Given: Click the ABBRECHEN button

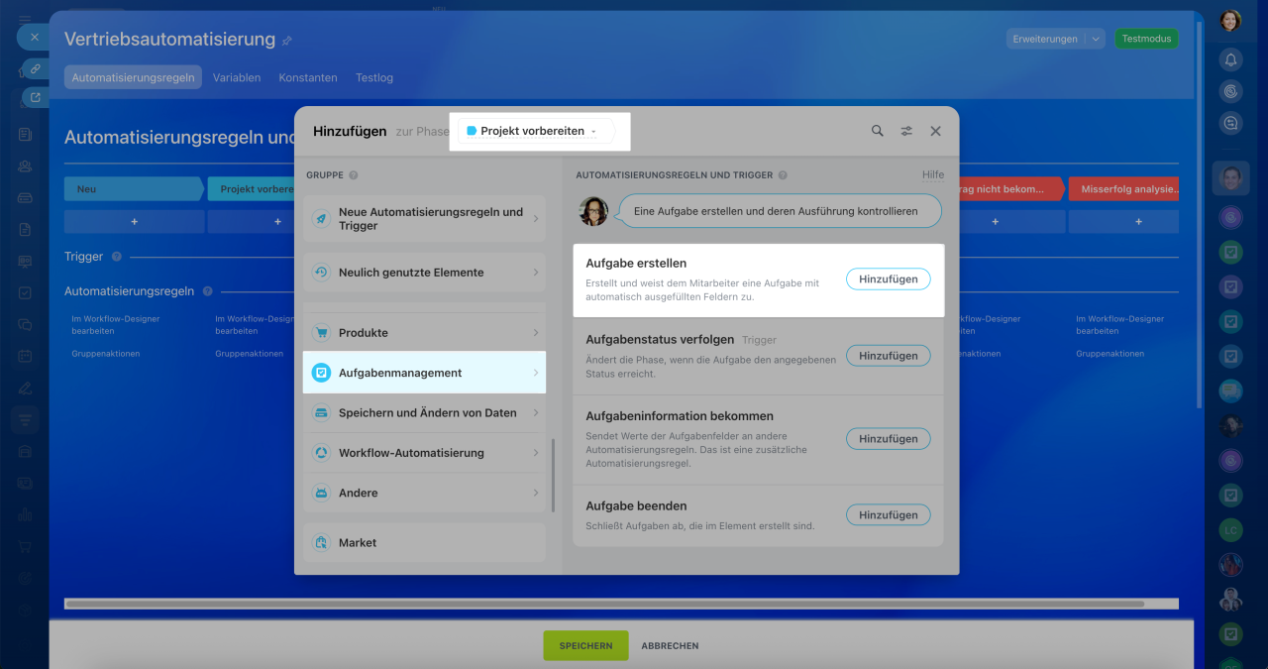Looking at the screenshot, I should coord(670,645).
